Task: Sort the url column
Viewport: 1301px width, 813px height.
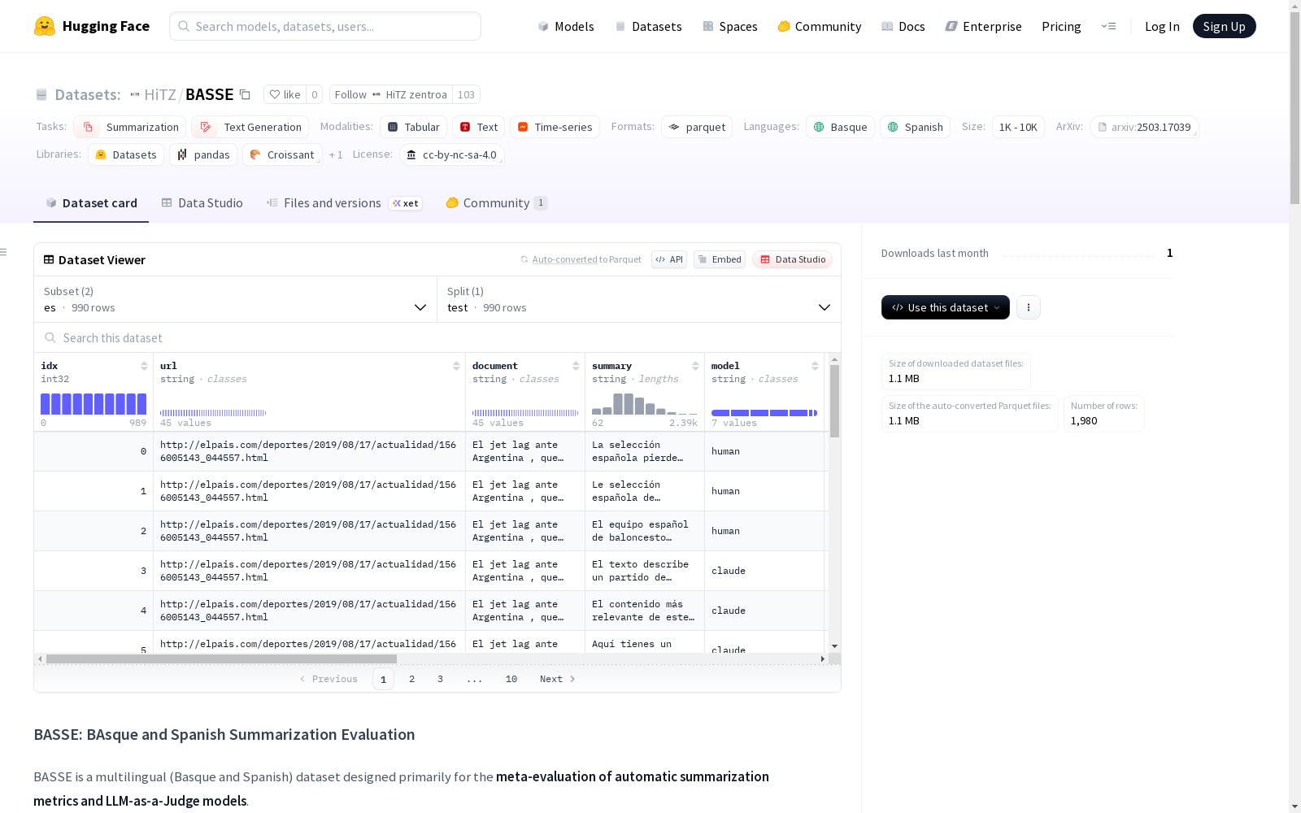Action: (x=456, y=366)
